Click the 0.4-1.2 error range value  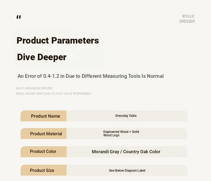[51, 76]
